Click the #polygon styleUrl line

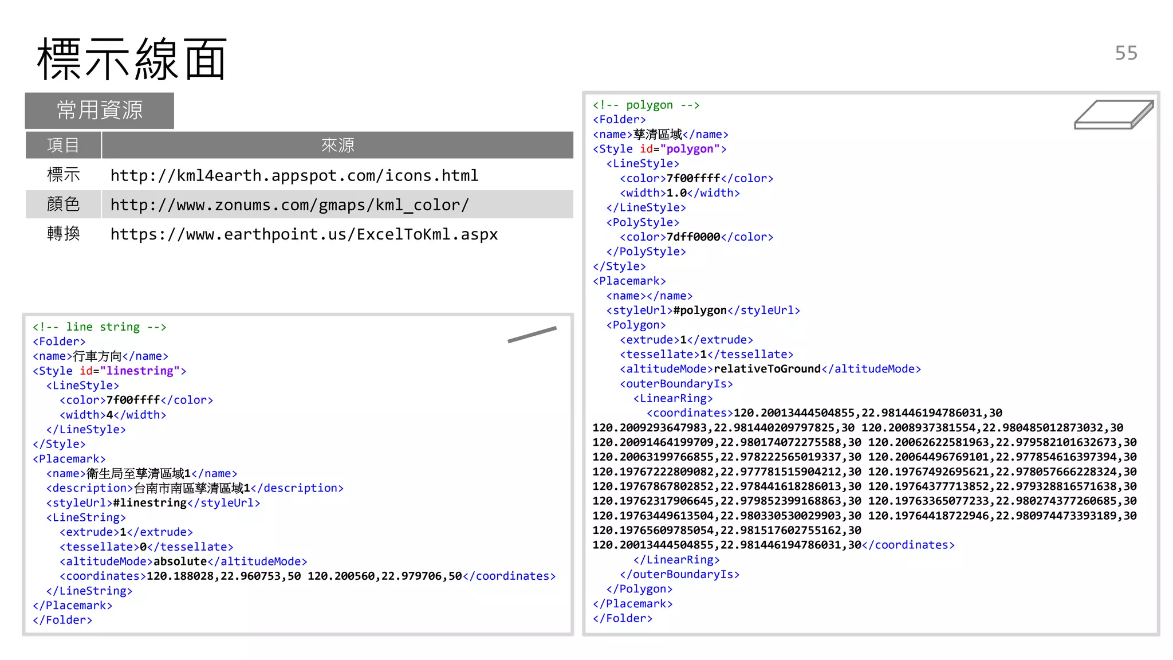click(703, 310)
